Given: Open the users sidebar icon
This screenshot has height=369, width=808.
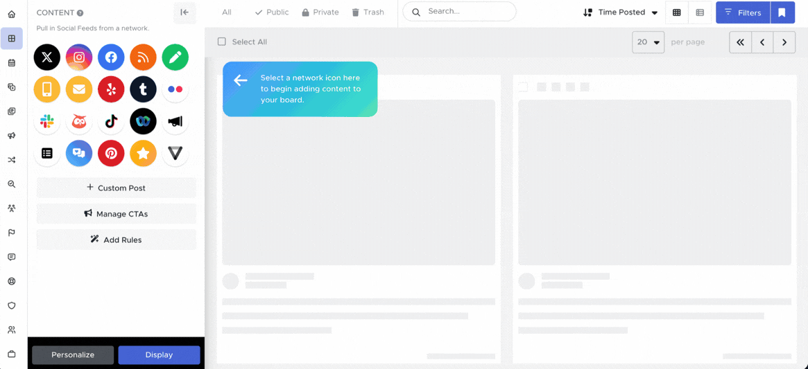Looking at the screenshot, I should [x=11, y=330].
